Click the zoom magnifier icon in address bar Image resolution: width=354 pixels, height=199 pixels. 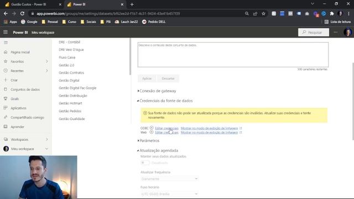[x=247, y=13]
